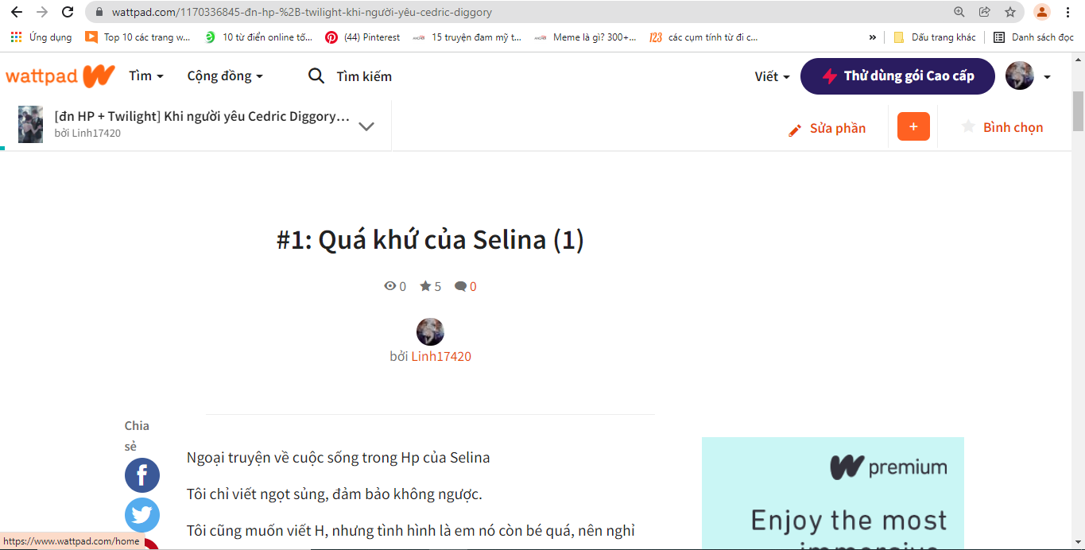The width and height of the screenshot is (1085, 550).
Task: Click the comment bubble count icon
Action: (460, 286)
